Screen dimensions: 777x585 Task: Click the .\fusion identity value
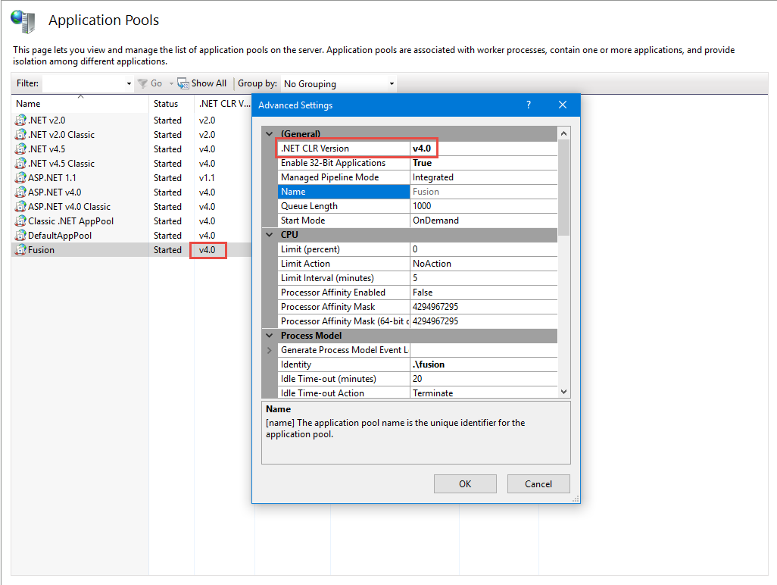pyautogui.click(x=429, y=364)
